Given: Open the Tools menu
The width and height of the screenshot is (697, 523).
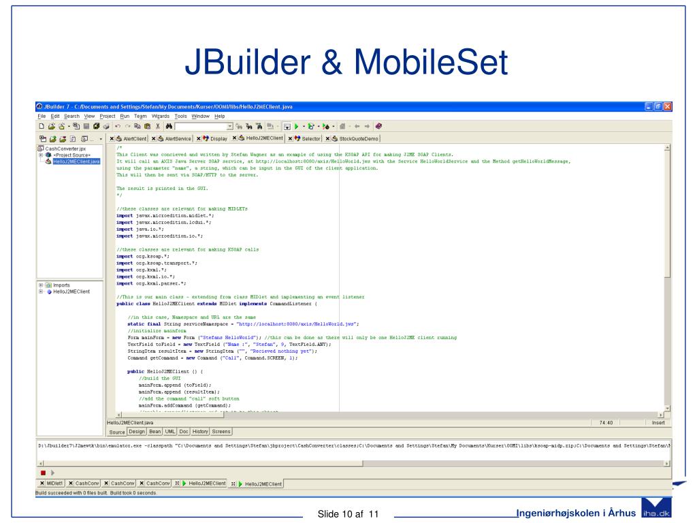Looking at the screenshot, I should pyautogui.click(x=180, y=116).
